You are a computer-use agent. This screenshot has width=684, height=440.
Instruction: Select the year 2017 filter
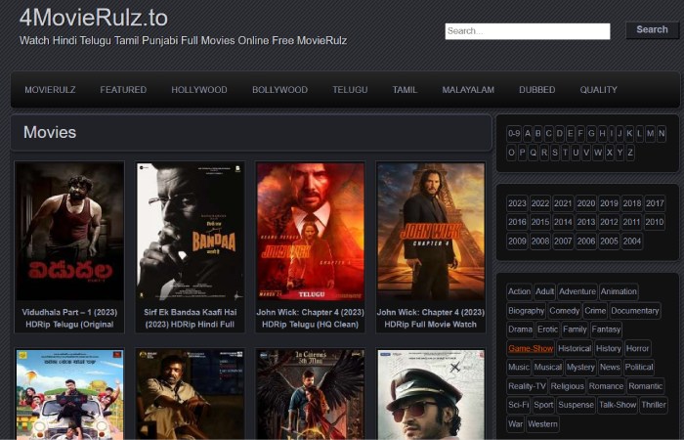(655, 203)
